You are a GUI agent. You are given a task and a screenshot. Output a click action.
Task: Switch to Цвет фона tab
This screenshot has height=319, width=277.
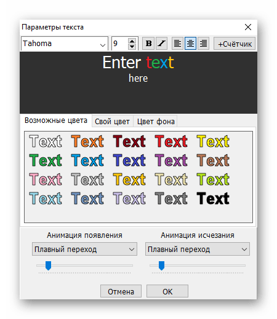(156, 122)
